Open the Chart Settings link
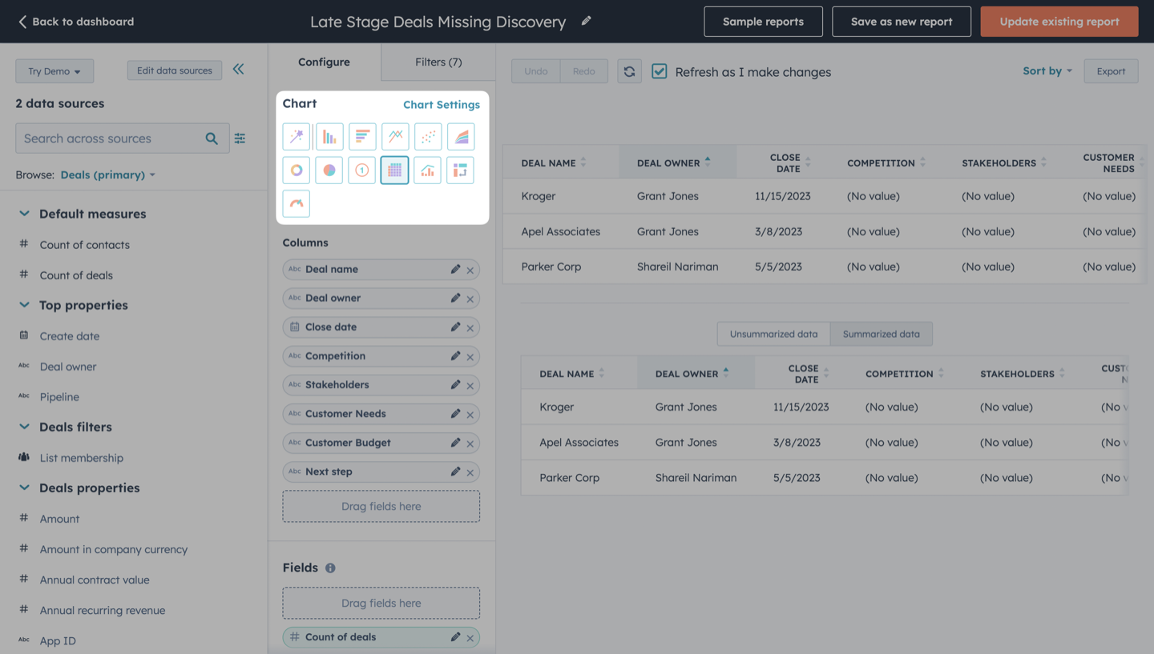Image resolution: width=1154 pixels, height=654 pixels. [x=442, y=105]
